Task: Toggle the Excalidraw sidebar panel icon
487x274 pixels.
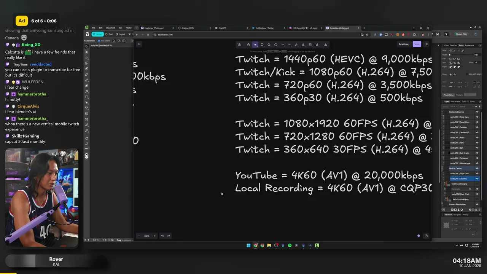Action: pyautogui.click(x=426, y=44)
